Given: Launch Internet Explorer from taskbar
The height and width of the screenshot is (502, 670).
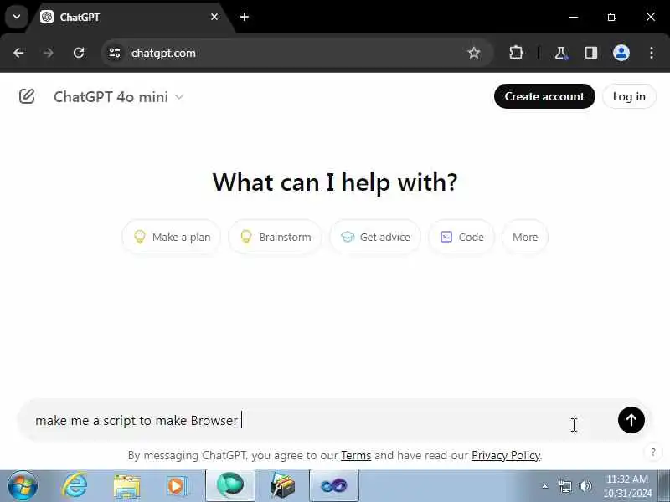Looking at the screenshot, I should coord(75,486).
